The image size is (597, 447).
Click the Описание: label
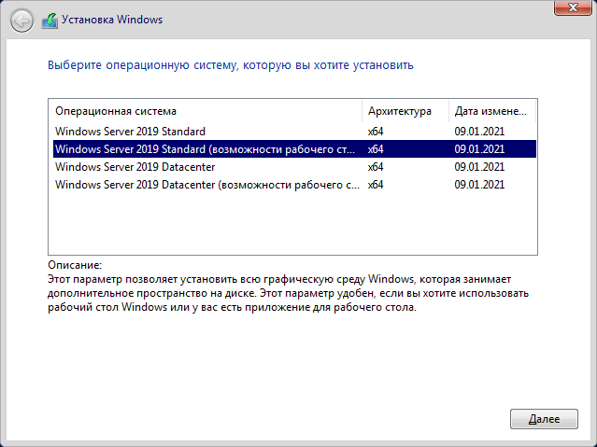75,265
